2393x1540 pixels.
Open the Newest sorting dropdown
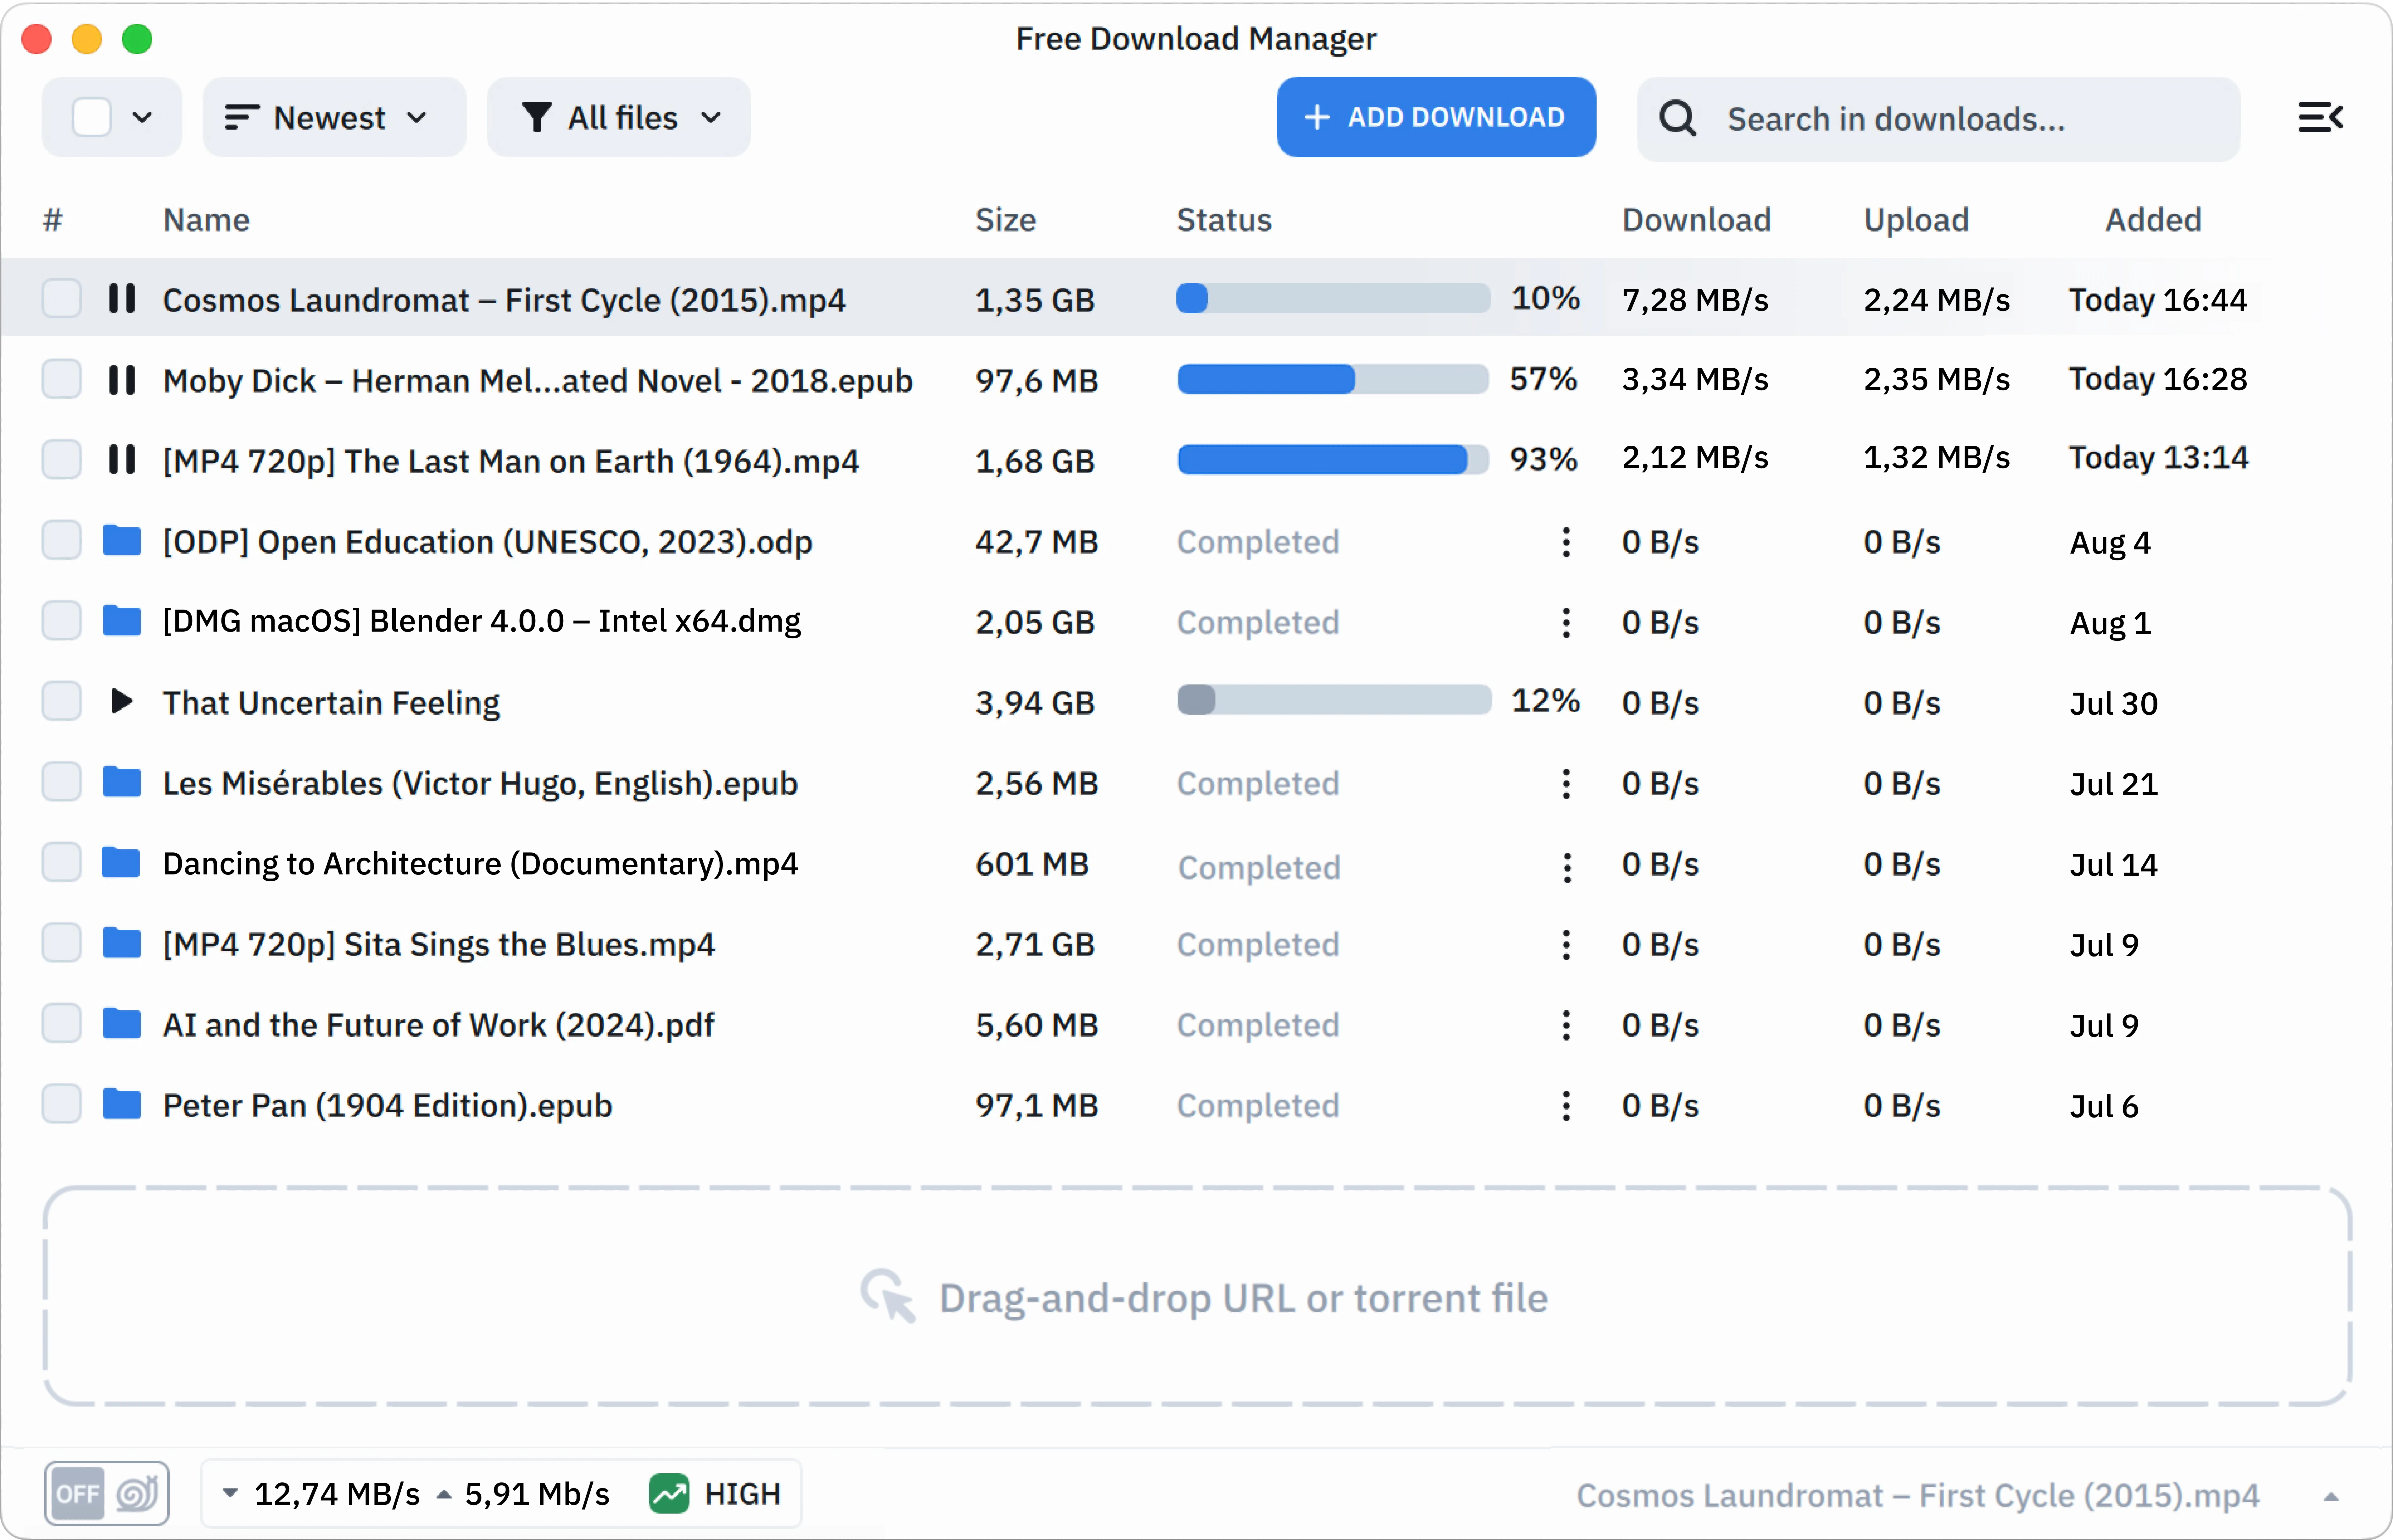pyautogui.click(x=333, y=117)
